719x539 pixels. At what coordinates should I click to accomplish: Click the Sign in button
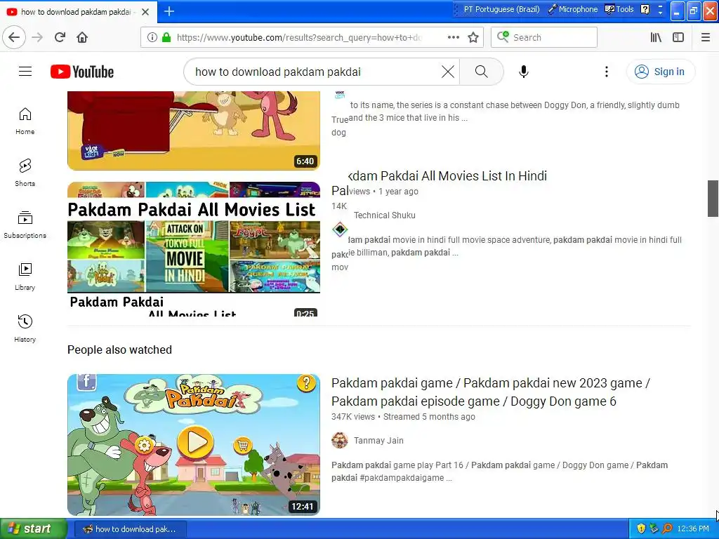point(660,72)
